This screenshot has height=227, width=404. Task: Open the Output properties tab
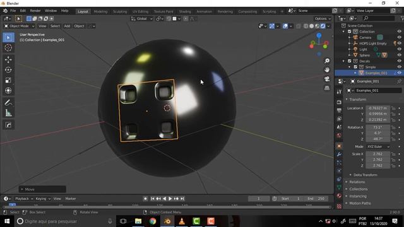[x=339, y=110]
